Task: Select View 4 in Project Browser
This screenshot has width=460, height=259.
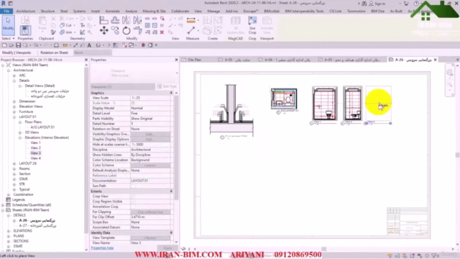Action: pyautogui.click(x=35, y=158)
